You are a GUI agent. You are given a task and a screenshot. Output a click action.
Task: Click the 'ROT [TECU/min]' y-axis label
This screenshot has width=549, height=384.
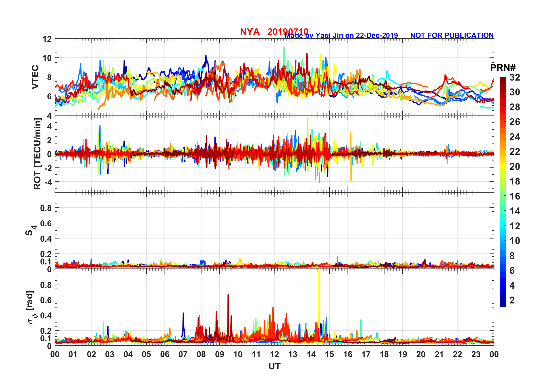[x=37, y=154]
